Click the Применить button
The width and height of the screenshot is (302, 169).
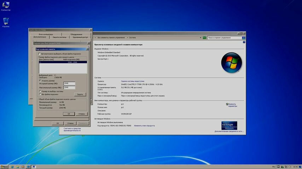tap(83, 123)
